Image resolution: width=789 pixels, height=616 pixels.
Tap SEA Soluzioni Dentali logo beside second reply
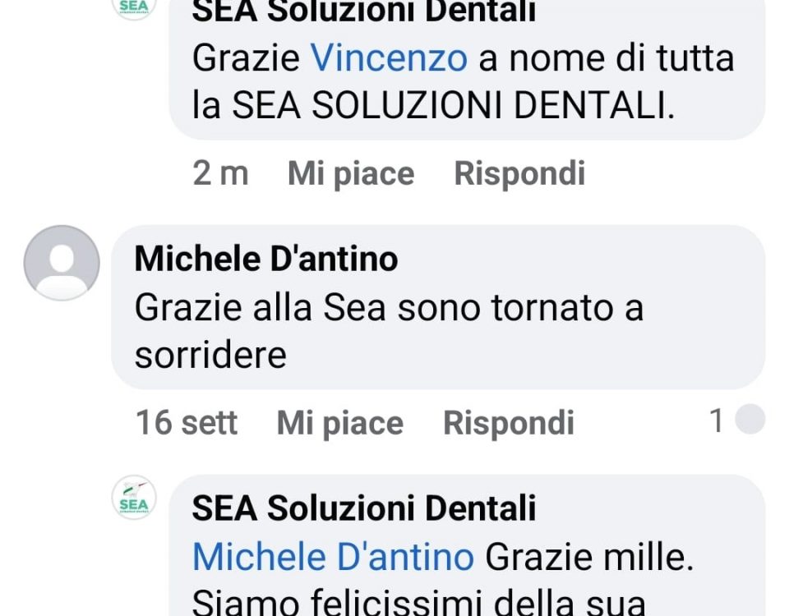[x=134, y=498]
